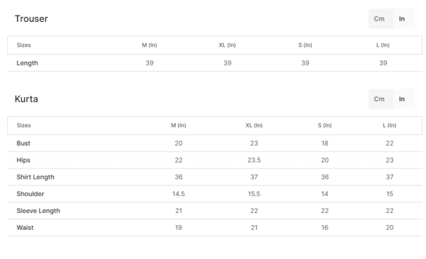Click the Trouser S (In) column header
The height and width of the screenshot is (259, 426).
coord(305,45)
